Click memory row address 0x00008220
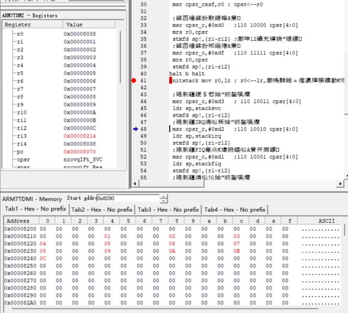The width and height of the screenshot is (348, 313). tap(20, 243)
